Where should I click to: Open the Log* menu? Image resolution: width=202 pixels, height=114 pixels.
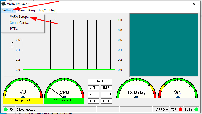click(42, 10)
